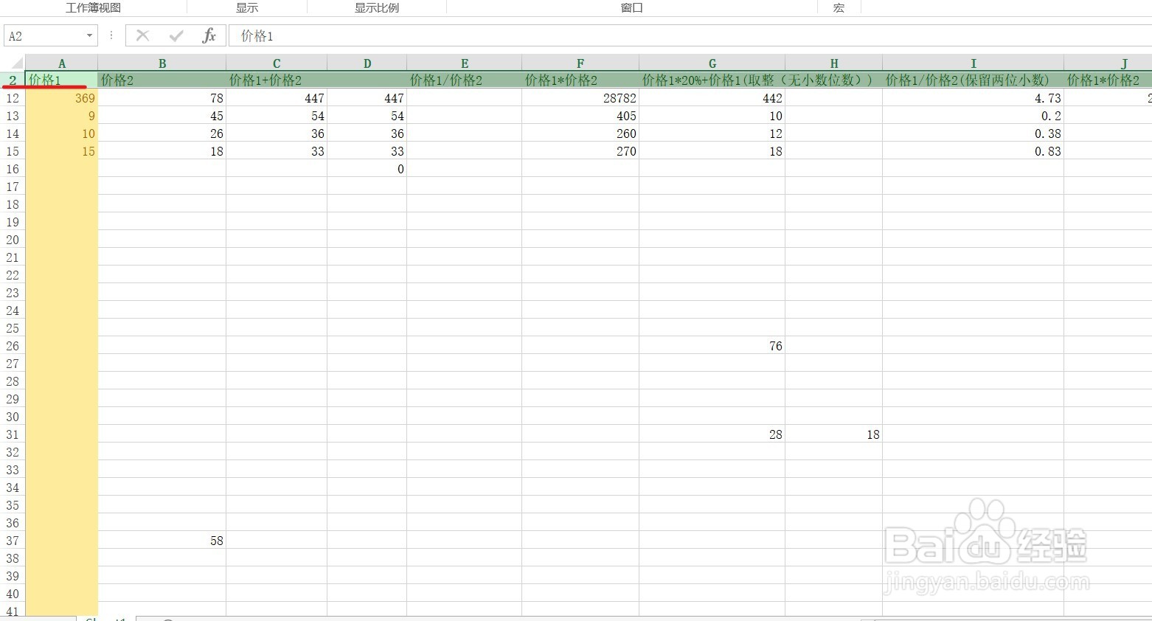Select column B header

(162, 63)
